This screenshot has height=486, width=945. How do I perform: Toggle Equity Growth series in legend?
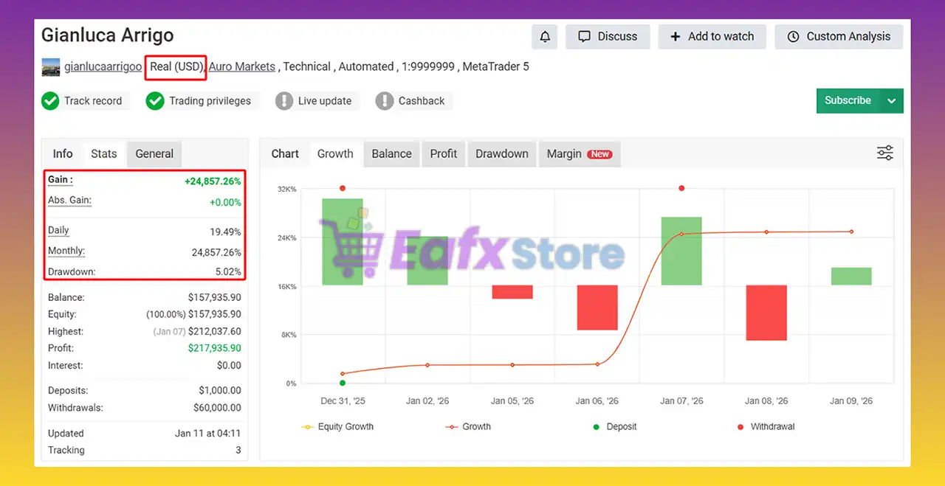[337, 426]
